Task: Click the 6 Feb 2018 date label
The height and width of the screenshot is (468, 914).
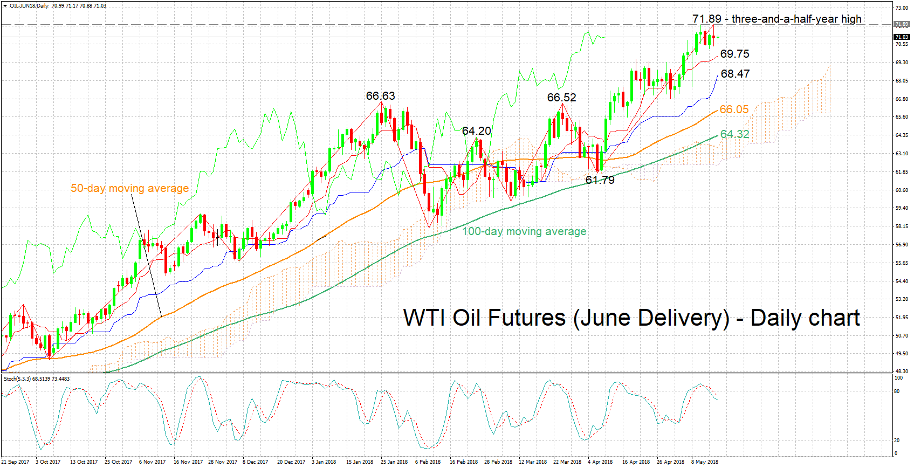Action: pos(428,462)
